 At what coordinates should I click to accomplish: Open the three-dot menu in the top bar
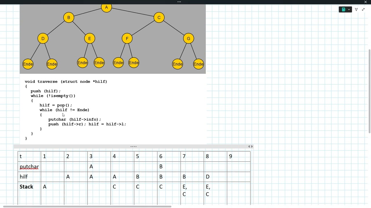179,2
